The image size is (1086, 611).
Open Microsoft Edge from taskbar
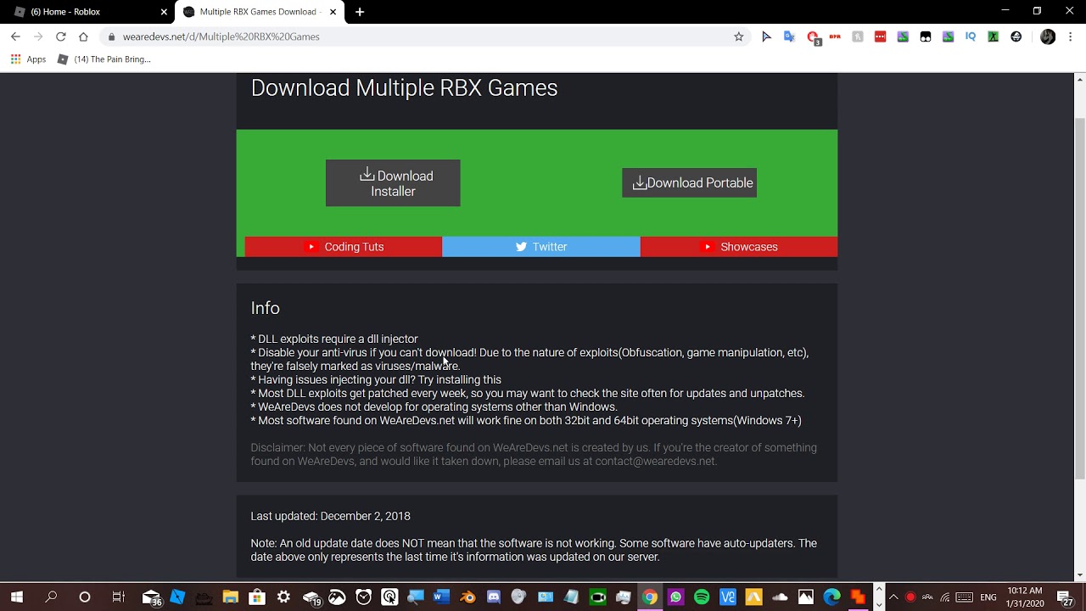[x=831, y=597]
